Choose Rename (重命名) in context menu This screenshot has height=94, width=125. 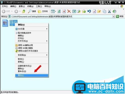click(32, 71)
